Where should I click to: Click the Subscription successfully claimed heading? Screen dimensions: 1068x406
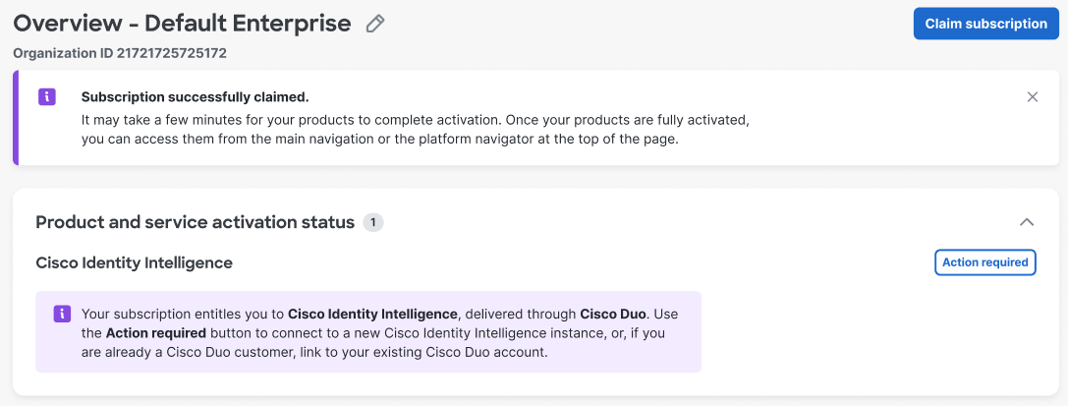point(195,96)
